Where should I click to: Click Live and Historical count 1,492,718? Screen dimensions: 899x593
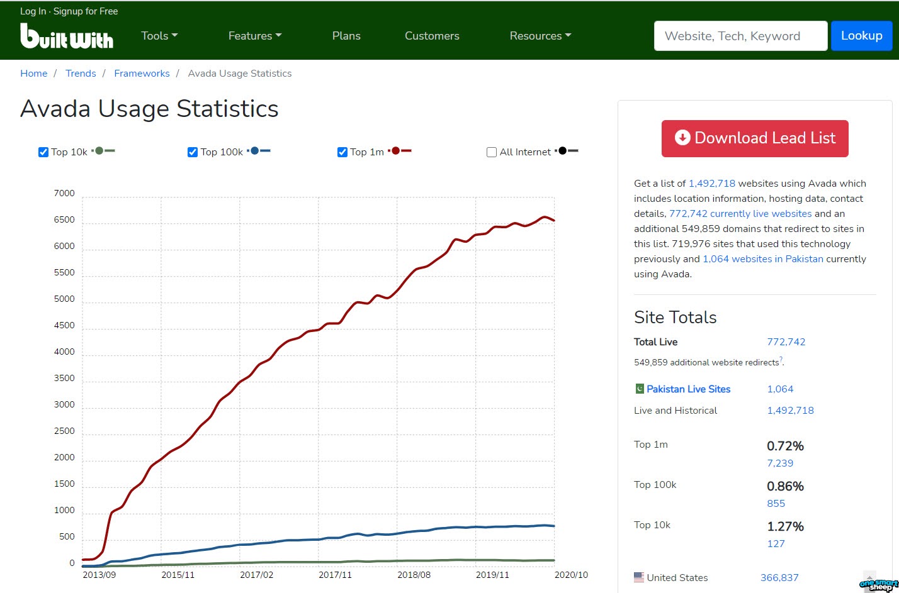tap(790, 411)
